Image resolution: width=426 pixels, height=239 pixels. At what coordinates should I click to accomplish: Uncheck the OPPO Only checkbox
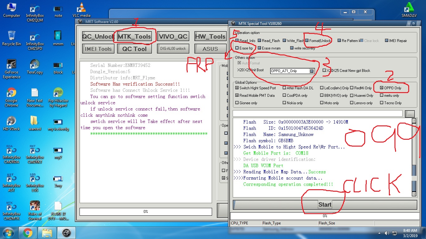(x=391, y=88)
